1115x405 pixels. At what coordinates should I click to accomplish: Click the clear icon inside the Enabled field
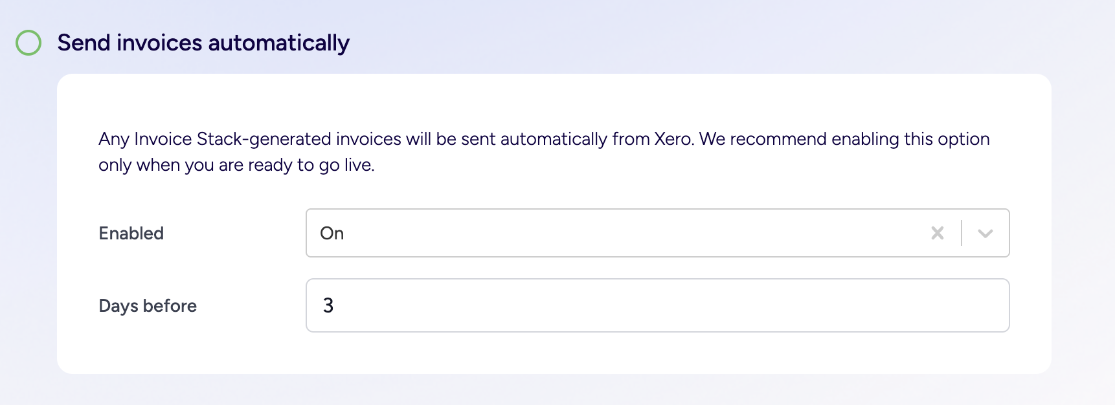click(x=937, y=233)
